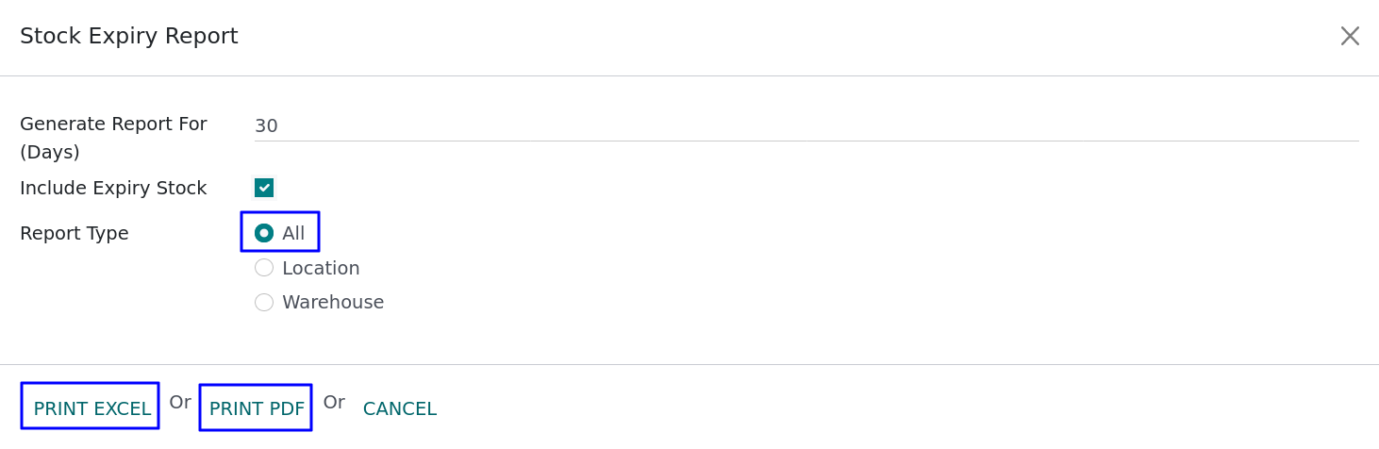
Task: Click the white checkmark in the teal box
Action: click(264, 188)
